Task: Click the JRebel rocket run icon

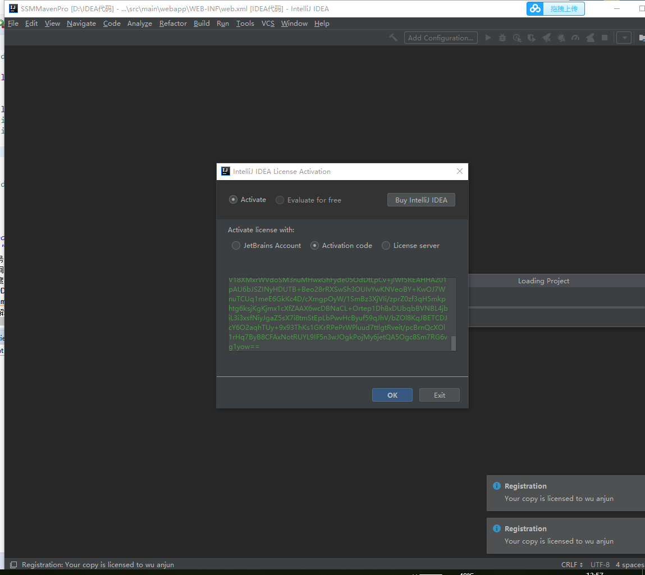Action: tap(546, 38)
